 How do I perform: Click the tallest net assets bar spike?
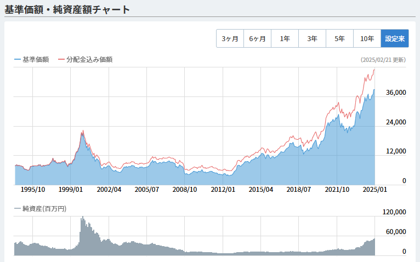click(83, 236)
